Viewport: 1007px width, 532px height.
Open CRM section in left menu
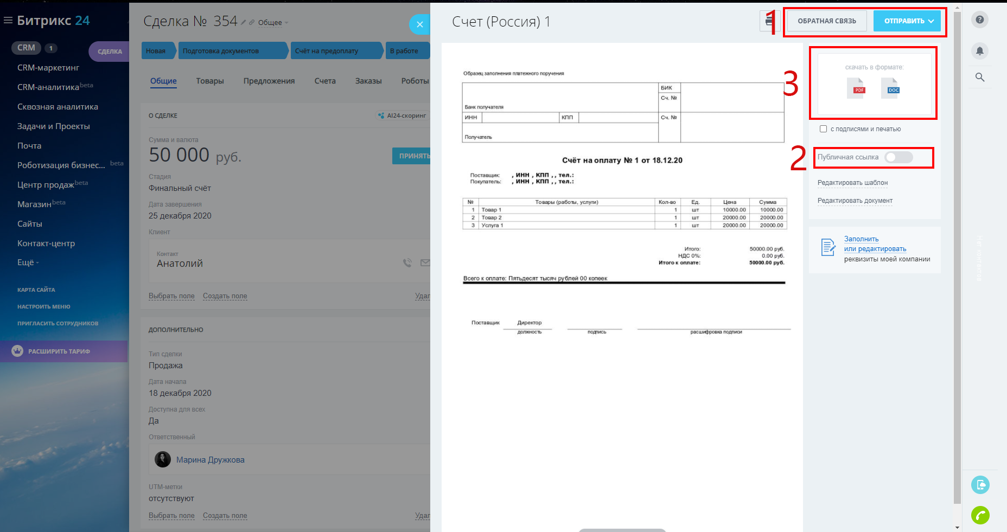coord(26,48)
